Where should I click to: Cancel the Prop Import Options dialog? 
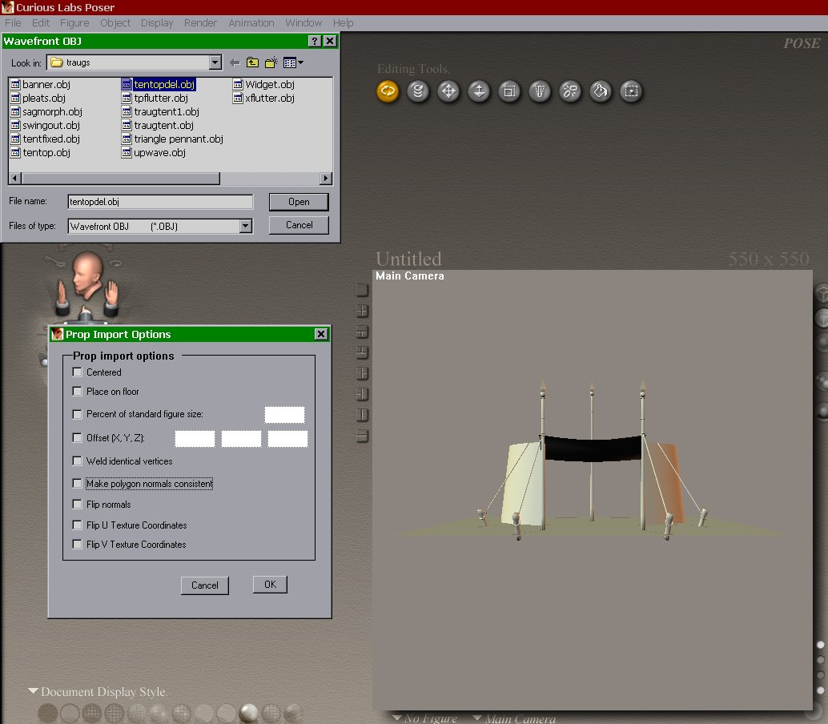pos(205,585)
